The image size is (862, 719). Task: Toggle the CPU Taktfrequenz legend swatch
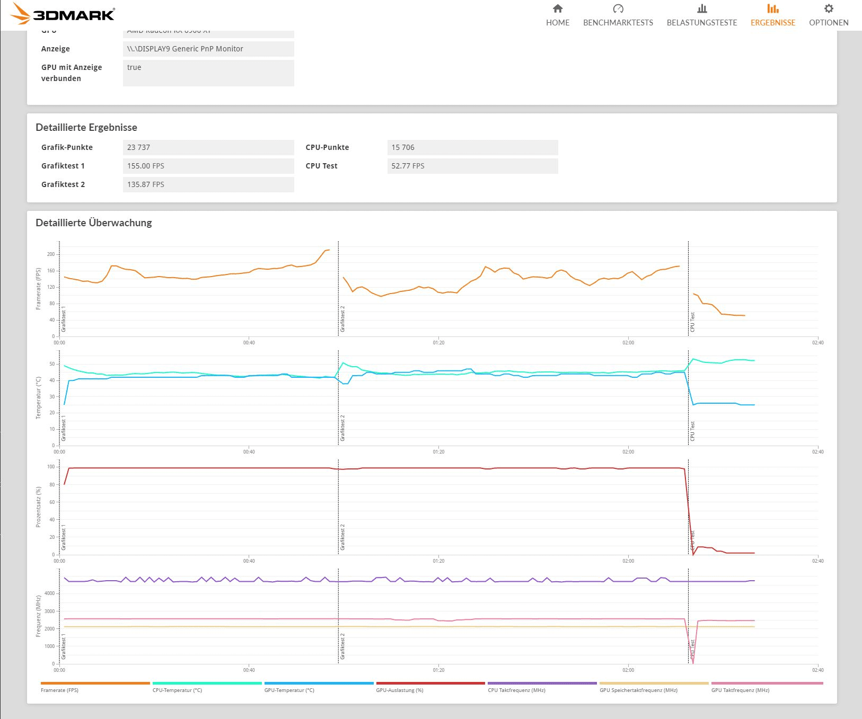pos(542,683)
